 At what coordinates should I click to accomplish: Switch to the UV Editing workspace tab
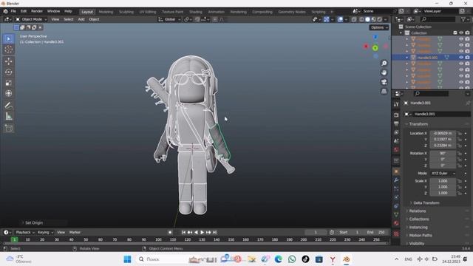[x=148, y=12]
